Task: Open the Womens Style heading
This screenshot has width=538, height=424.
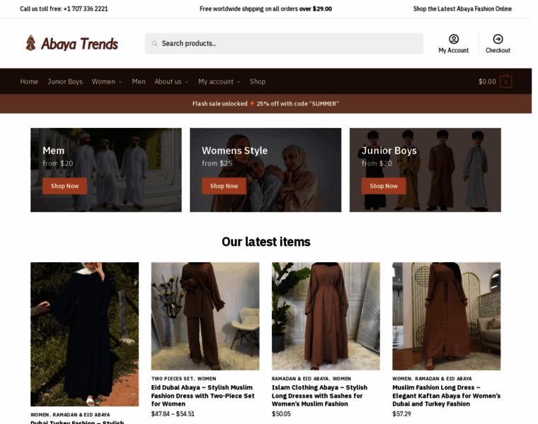Action: [x=235, y=151]
